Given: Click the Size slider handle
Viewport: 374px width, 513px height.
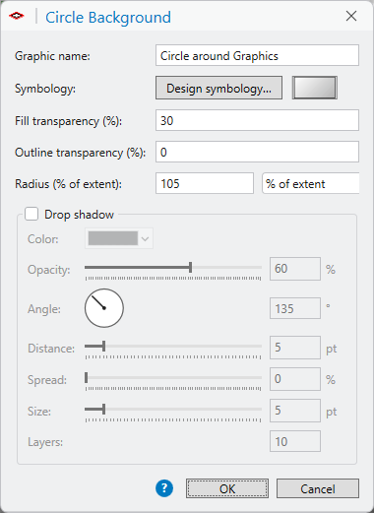Looking at the screenshot, I should click(104, 409).
